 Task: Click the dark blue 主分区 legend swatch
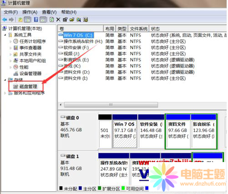coord(81,188)
